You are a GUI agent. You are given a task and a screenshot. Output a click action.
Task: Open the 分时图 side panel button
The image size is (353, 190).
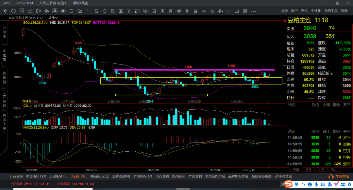[x=5, y=33]
